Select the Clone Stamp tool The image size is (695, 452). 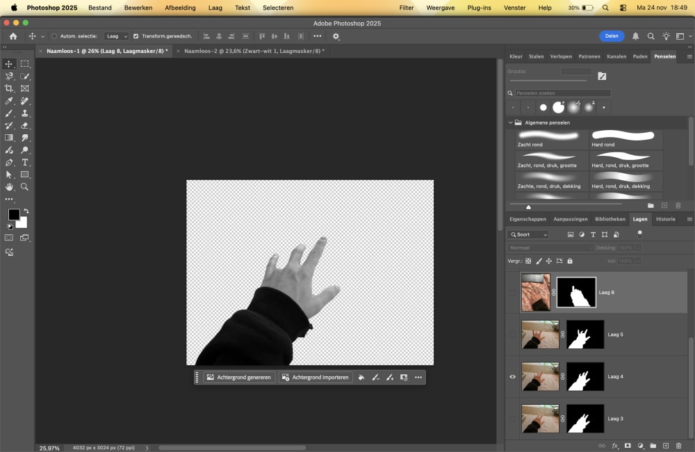(x=25, y=113)
